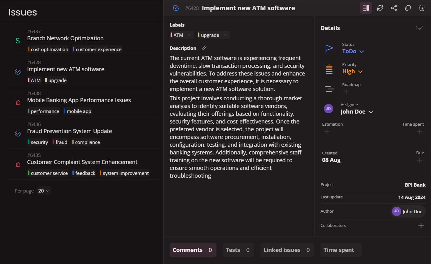Viewport: 431px width, 264px height.
Task: Click the customer service label
Action: click(48, 173)
